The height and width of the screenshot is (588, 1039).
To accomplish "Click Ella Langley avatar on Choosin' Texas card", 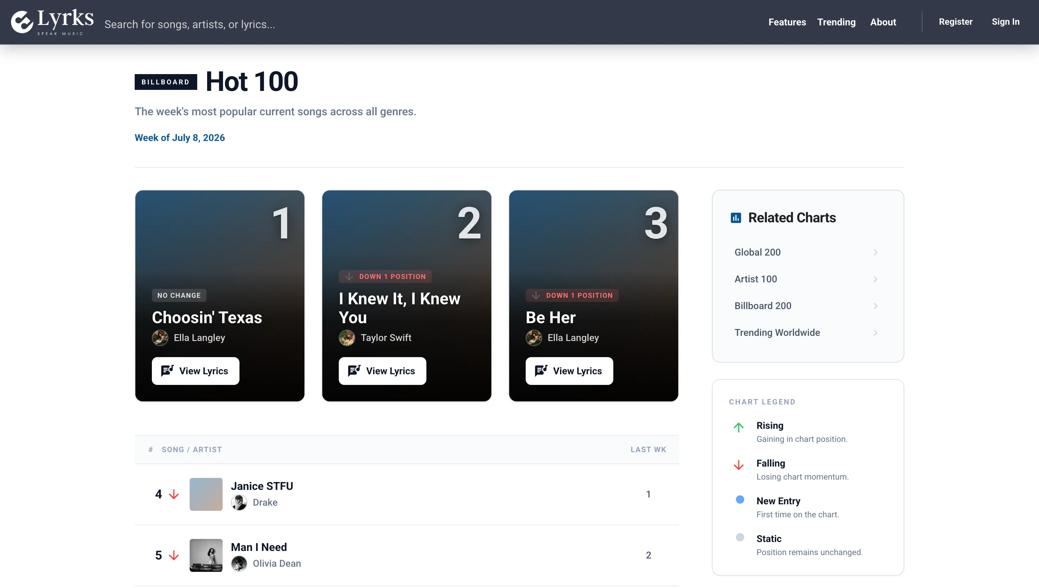I will 160,338.
